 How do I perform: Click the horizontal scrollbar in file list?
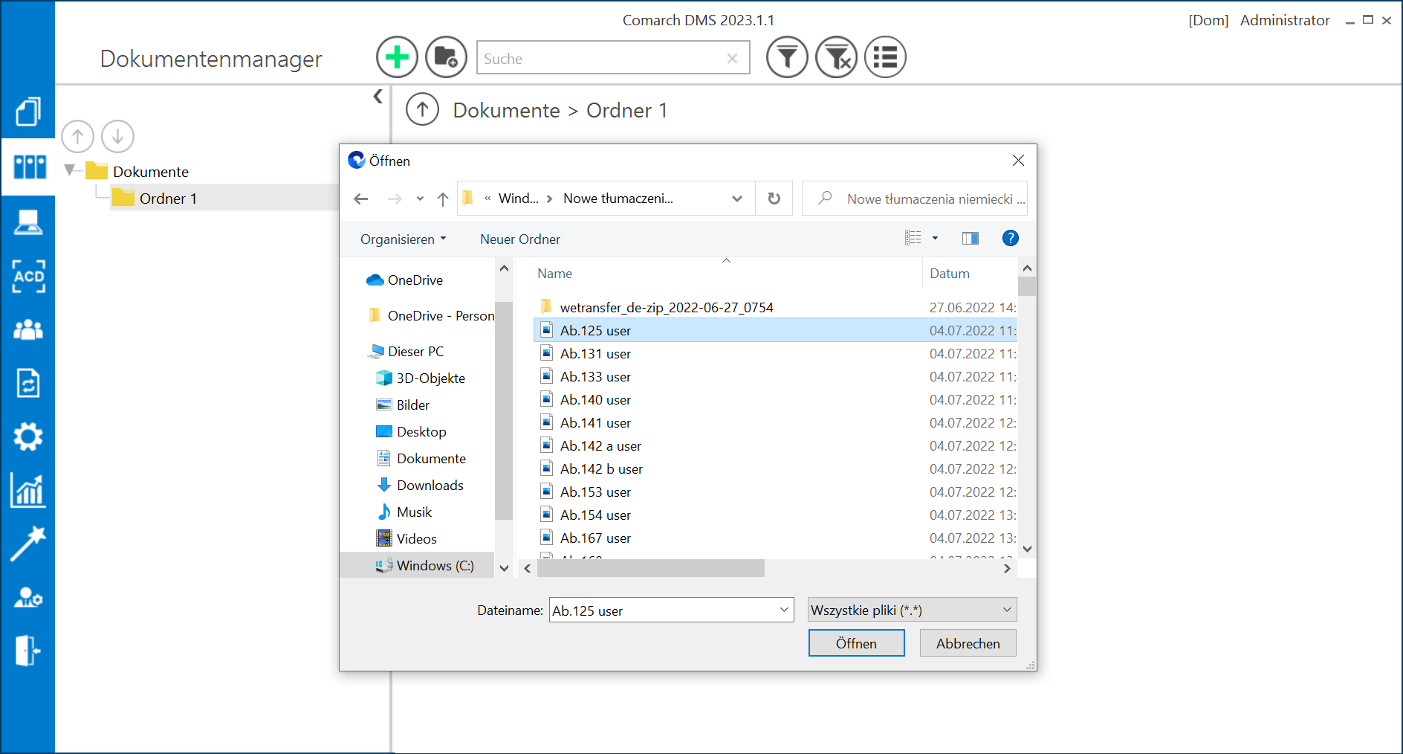click(651, 568)
